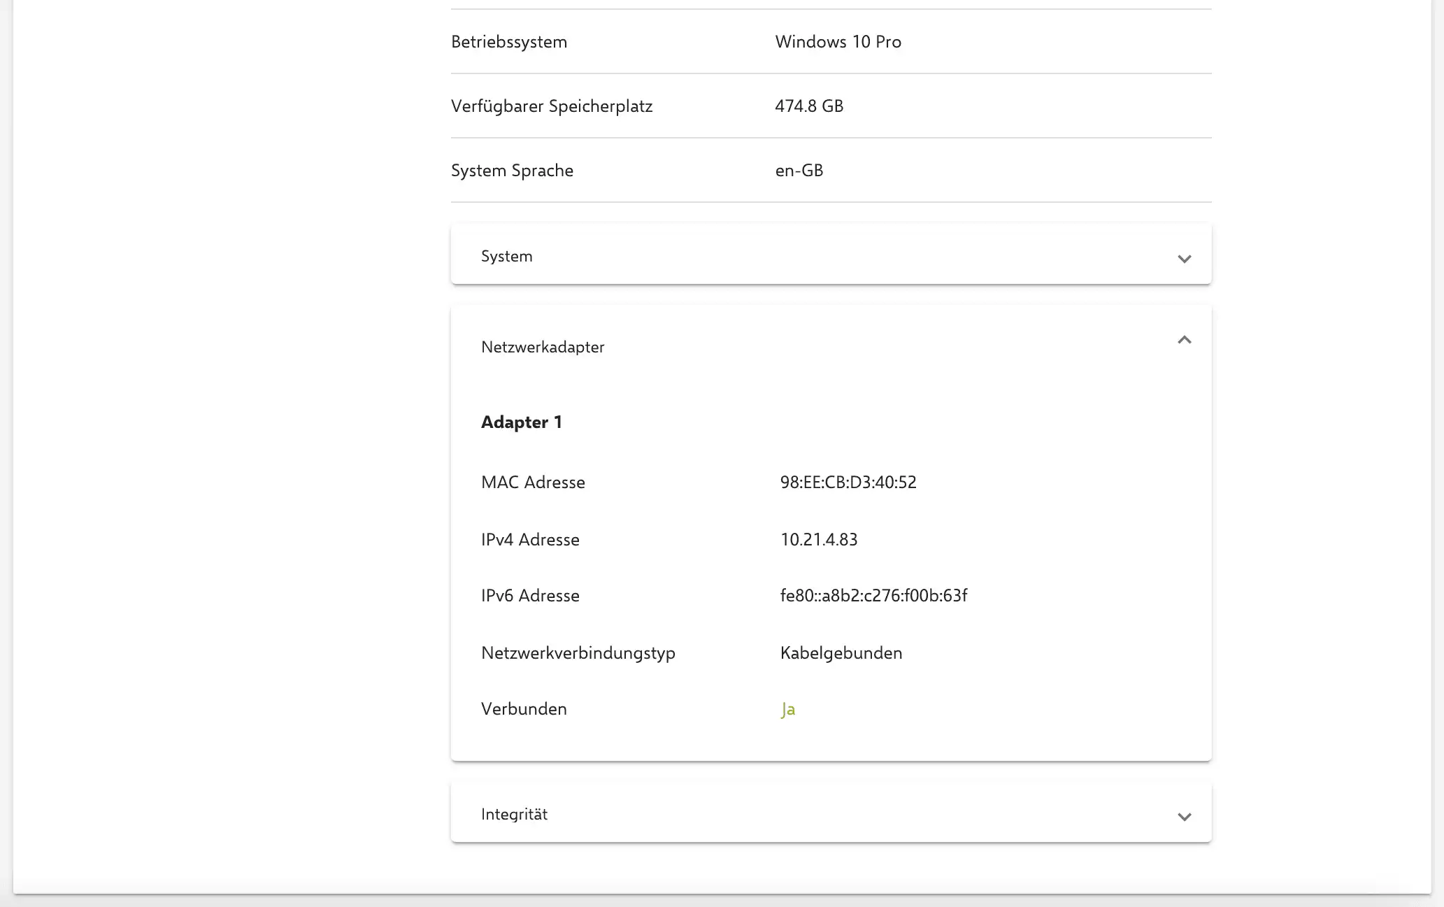Viewport: 1444px width, 907px height.
Task: Click the Betriebssystem label
Action: pos(509,41)
